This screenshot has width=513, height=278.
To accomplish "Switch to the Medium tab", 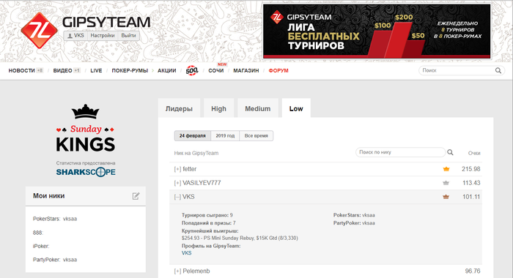I will click(258, 108).
